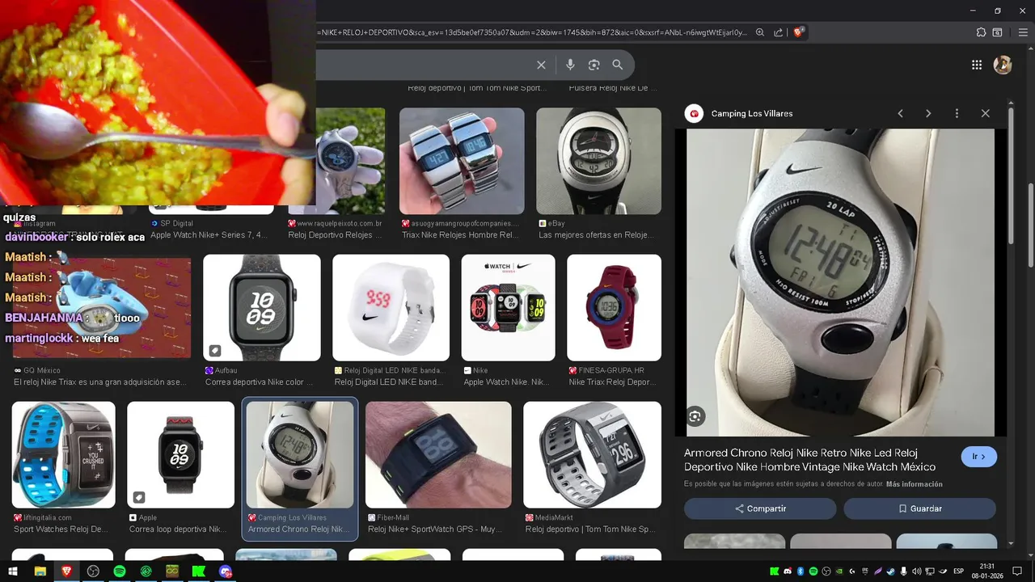Screen dimensions: 1035x582
Task: Click the "Apple Watch Nike+ Series 7, 4..." caption
Action: [x=209, y=235]
